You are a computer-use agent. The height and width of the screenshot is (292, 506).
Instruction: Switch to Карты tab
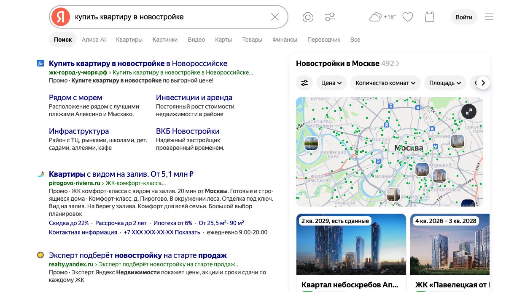(x=223, y=40)
